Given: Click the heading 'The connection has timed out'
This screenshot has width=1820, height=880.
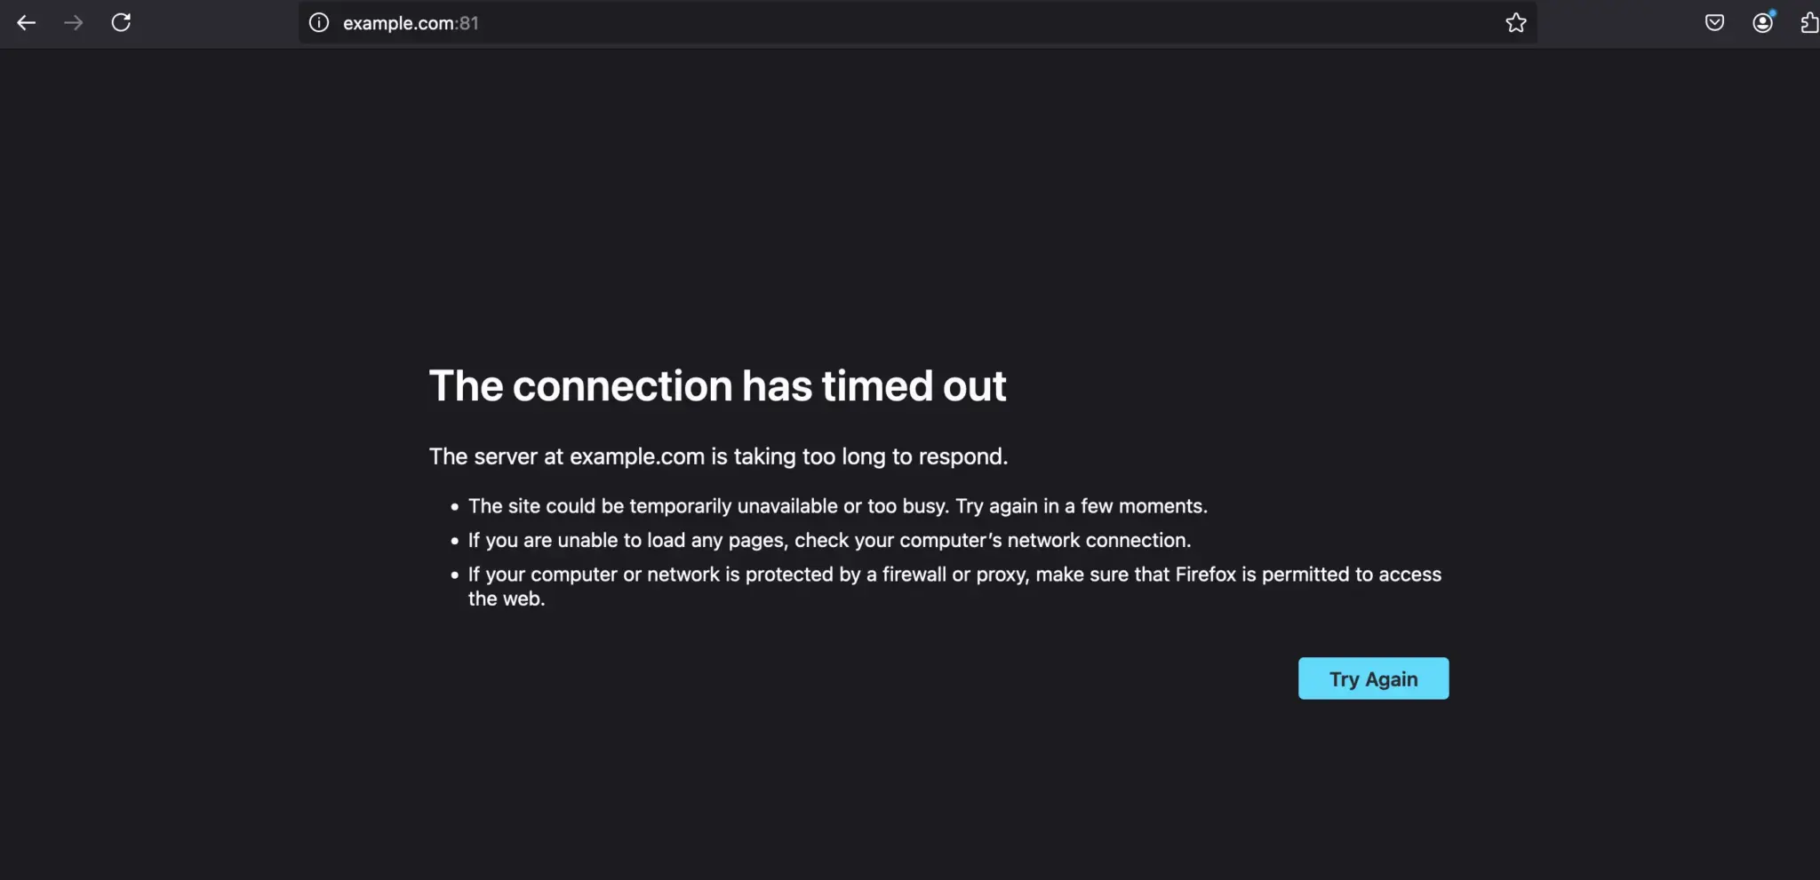Looking at the screenshot, I should [717, 386].
